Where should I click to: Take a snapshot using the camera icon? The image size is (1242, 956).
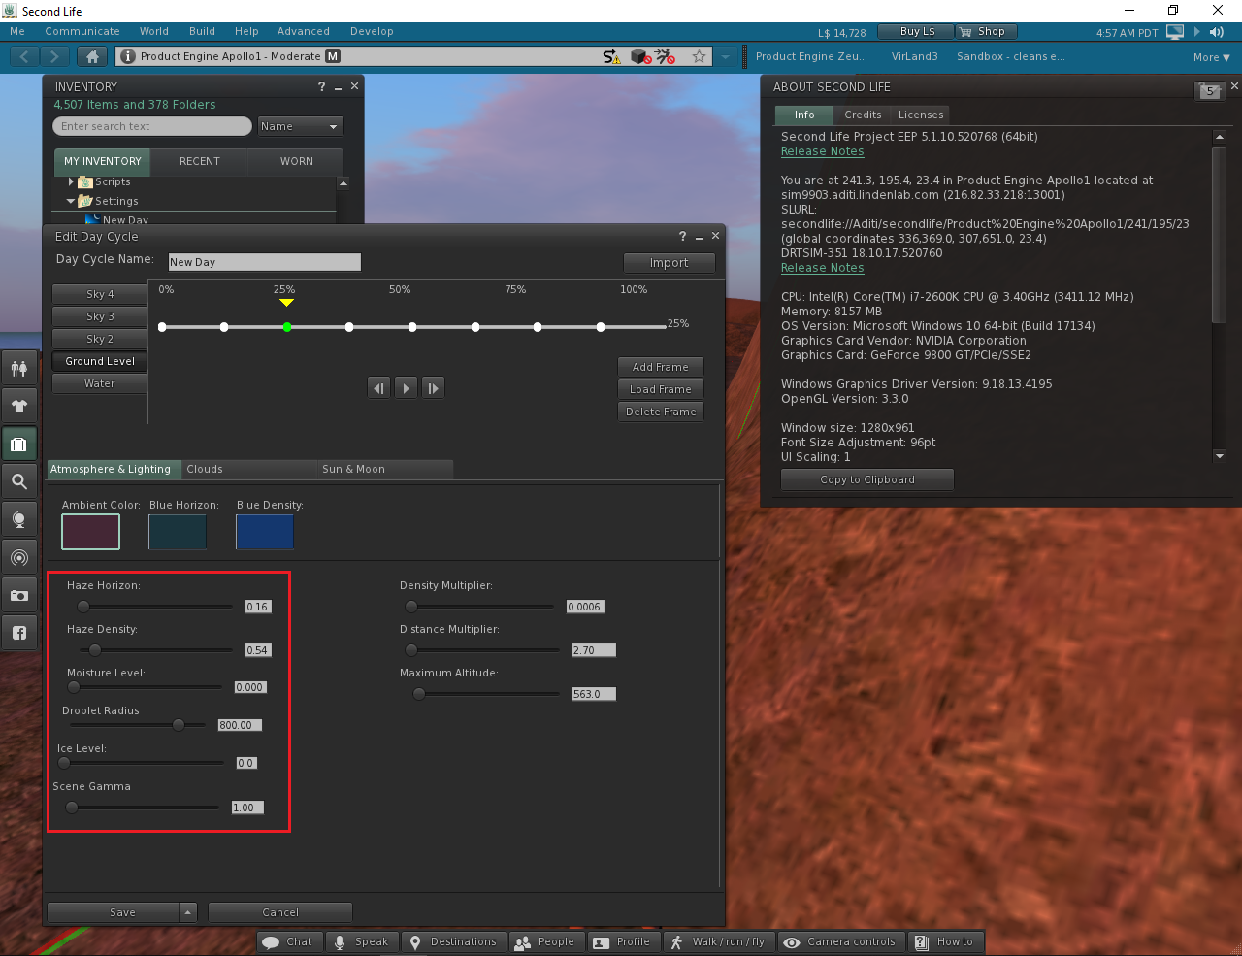(20, 594)
